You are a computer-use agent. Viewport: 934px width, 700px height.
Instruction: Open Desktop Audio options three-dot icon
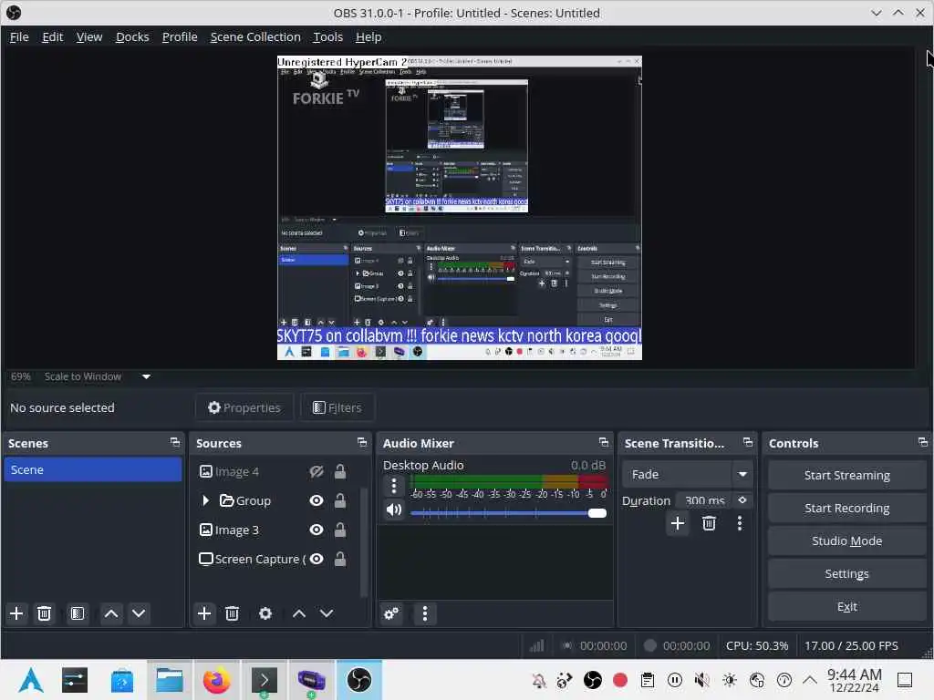tap(394, 487)
